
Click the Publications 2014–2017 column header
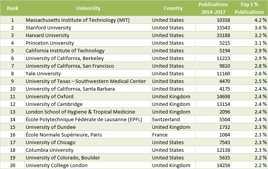coord(213,8)
